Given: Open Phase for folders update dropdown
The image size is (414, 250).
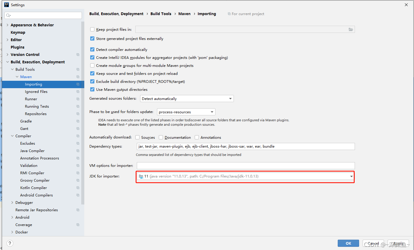Looking at the screenshot, I should 186,112.
